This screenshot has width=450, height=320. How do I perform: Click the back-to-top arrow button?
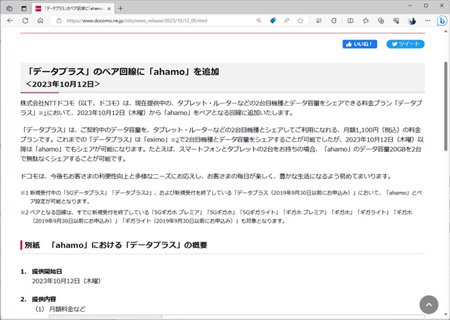click(x=429, y=305)
